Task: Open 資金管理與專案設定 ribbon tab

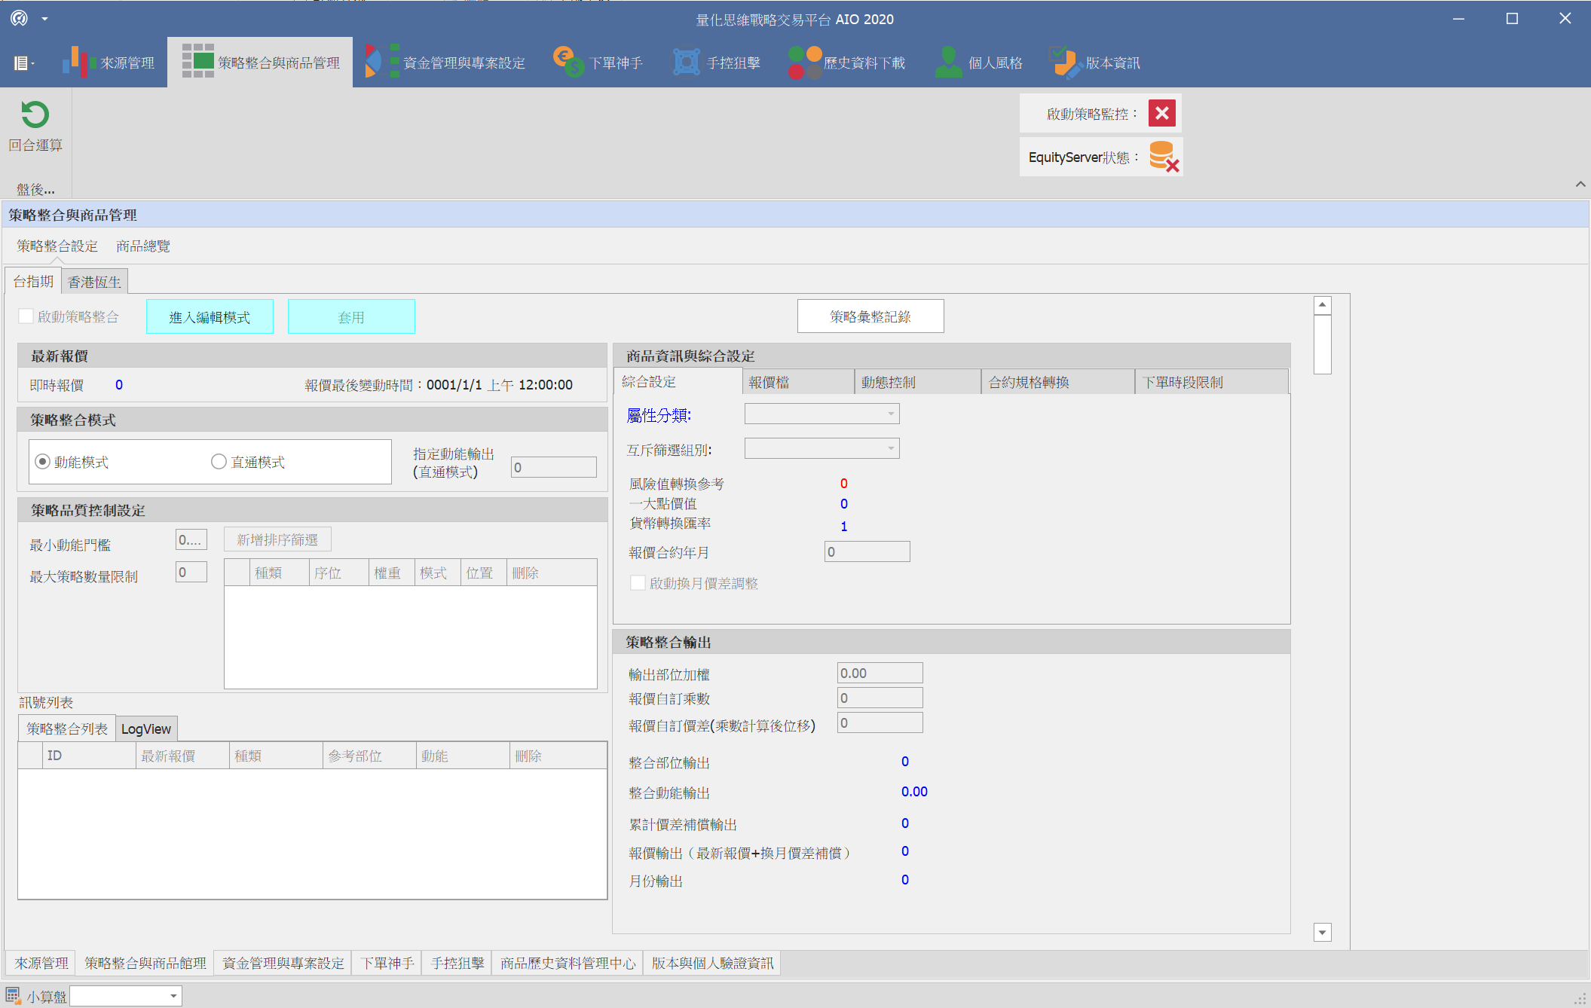Action: point(445,63)
